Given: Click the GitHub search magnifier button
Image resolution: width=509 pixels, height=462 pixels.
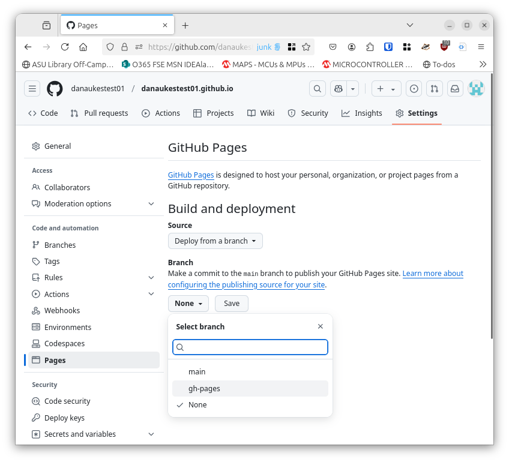Looking at the screenshot, I should pos(317,89).
